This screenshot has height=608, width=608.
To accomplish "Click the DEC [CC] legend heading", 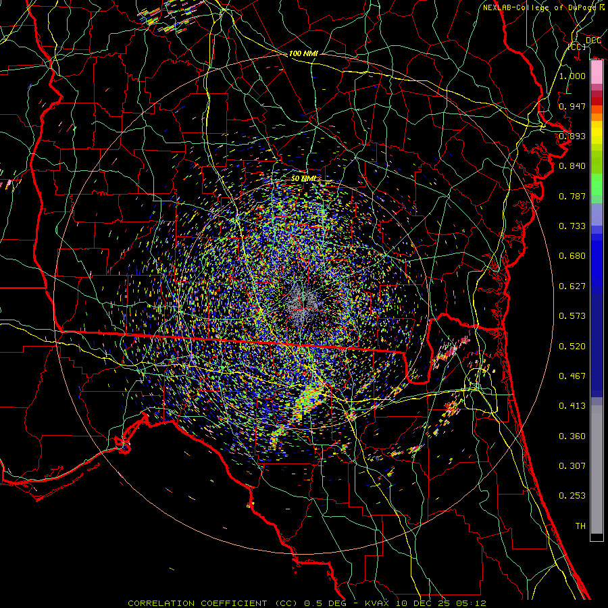I will point(584,43).
